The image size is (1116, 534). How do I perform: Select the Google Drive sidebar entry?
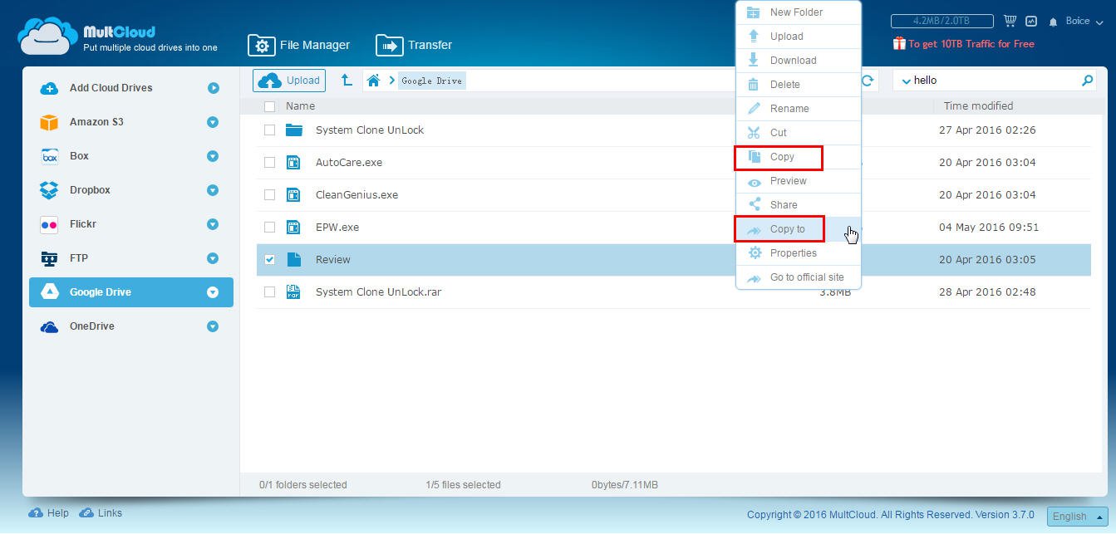point(131,292)
